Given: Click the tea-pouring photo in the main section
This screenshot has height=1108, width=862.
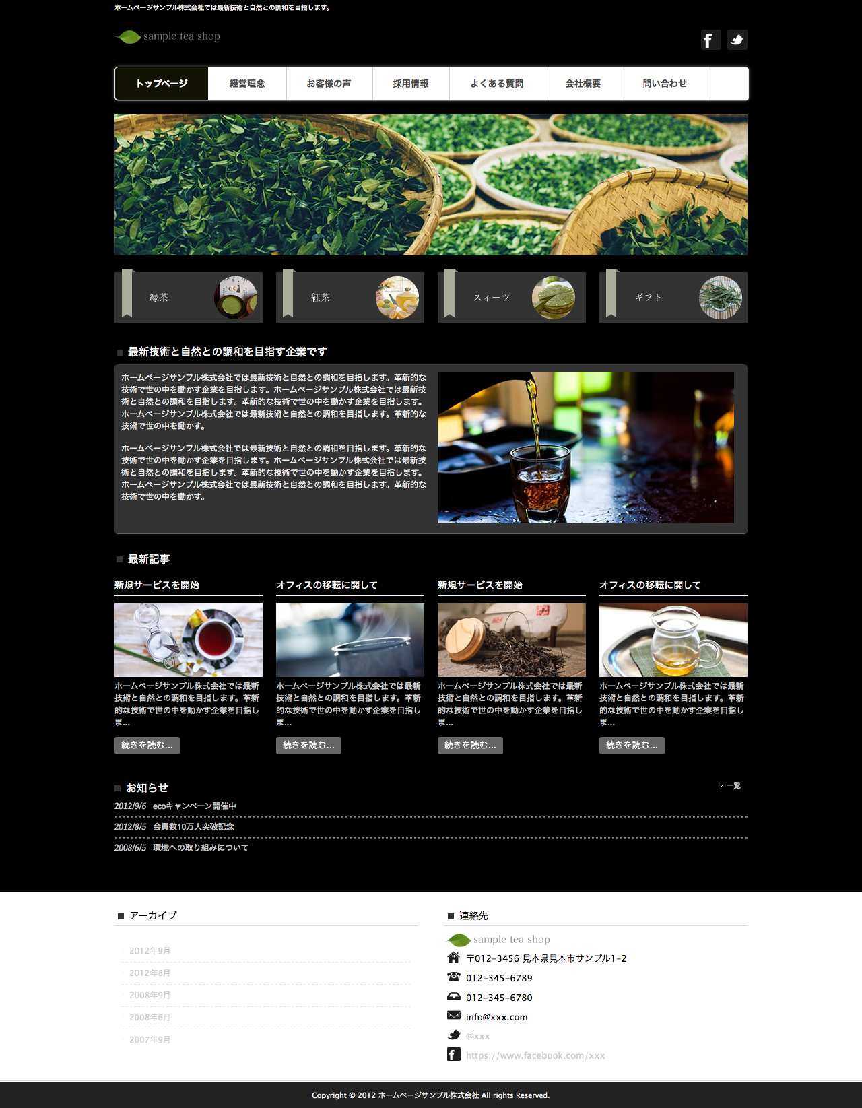Looking at the screenshot, I should click(586, 447).
